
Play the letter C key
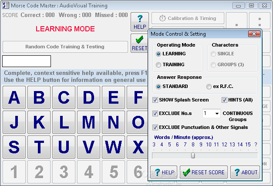click(x=64, y=97)
